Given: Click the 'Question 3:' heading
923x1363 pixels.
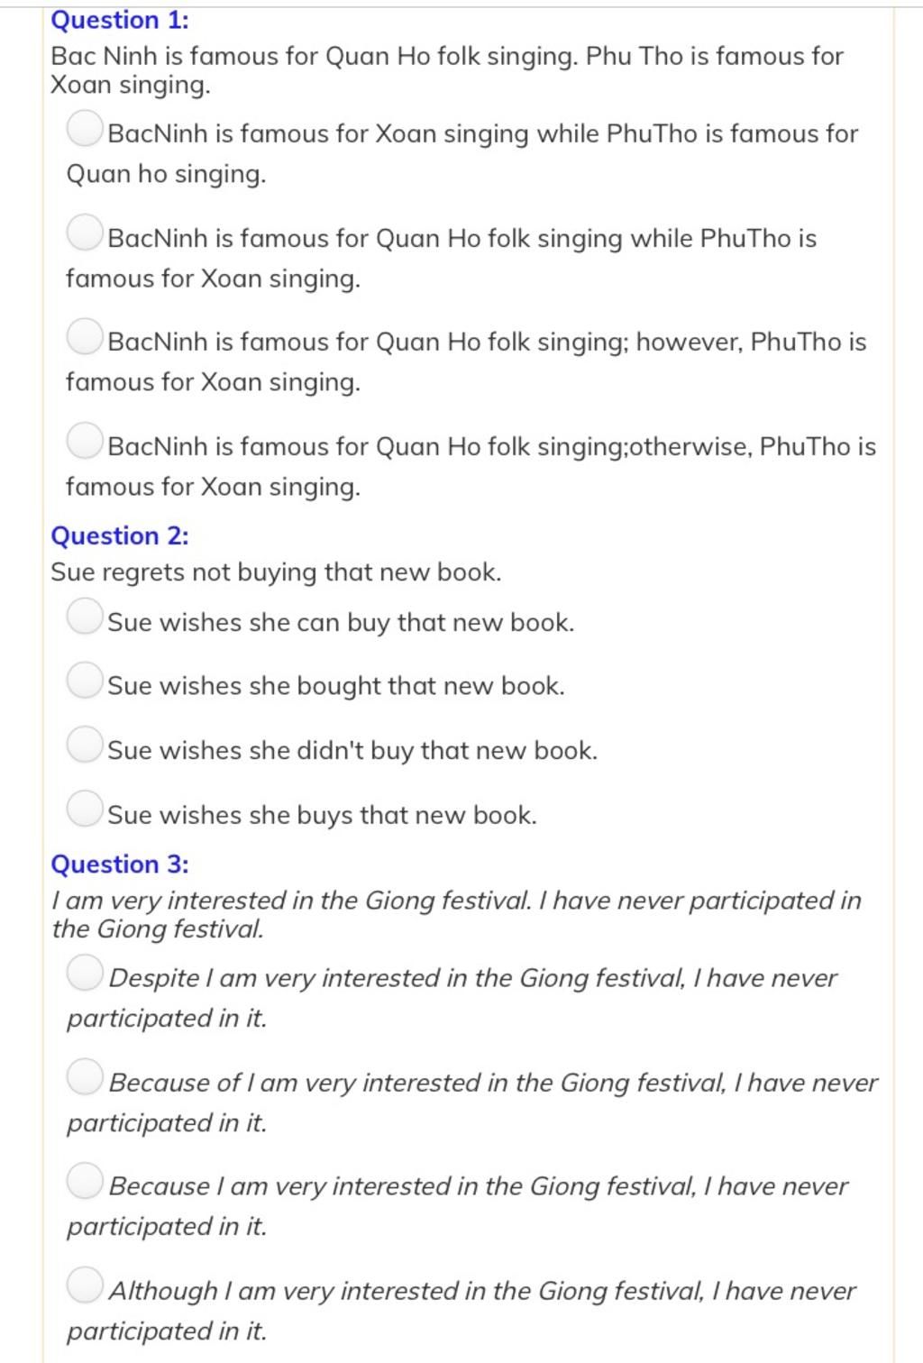Looking at the screenshot, I should coord(120,864).
